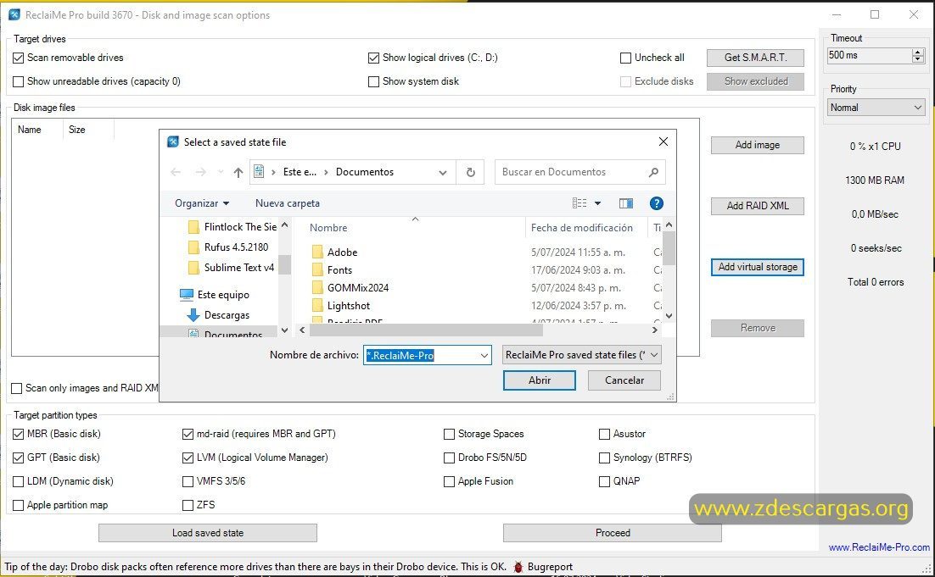This screenshot has width=935, height=577.
Task: Open the www.ReclaiMe-Pro.com link
Action: tap(879, 547)
